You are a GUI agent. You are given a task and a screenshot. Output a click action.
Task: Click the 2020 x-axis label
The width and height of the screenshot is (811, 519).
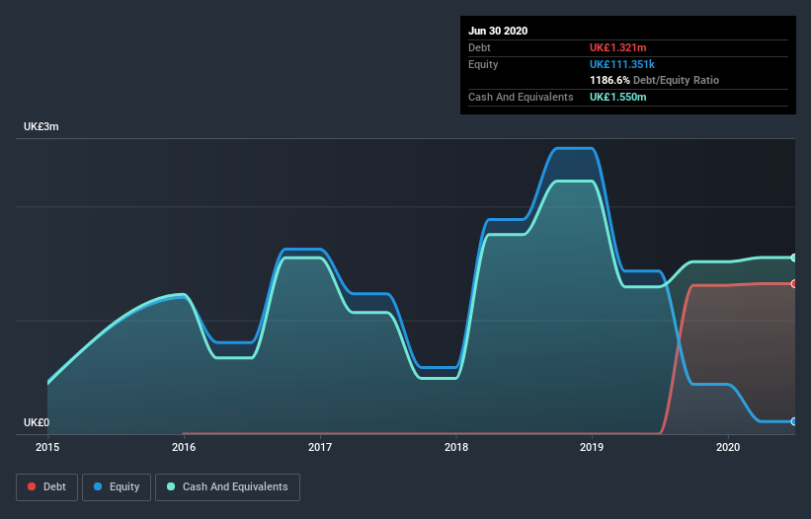[728, 447]
